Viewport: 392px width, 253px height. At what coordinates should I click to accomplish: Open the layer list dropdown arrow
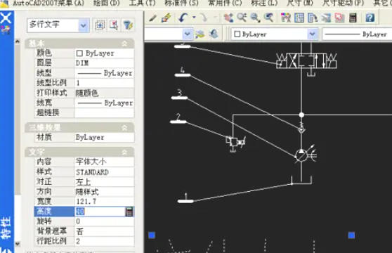click(188, 34)
